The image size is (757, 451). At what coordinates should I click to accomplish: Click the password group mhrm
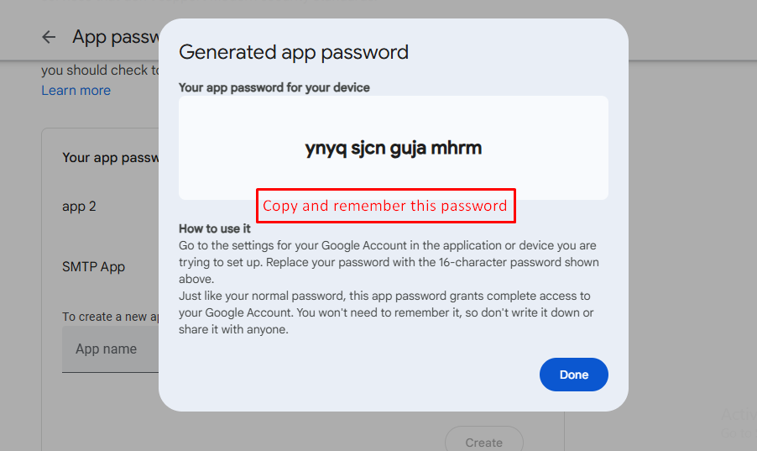(457, 149)
